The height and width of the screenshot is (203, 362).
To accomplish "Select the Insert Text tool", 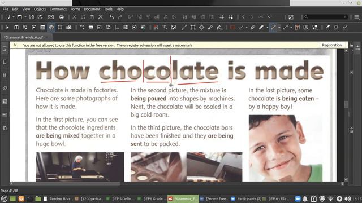I will click(165, 28).
